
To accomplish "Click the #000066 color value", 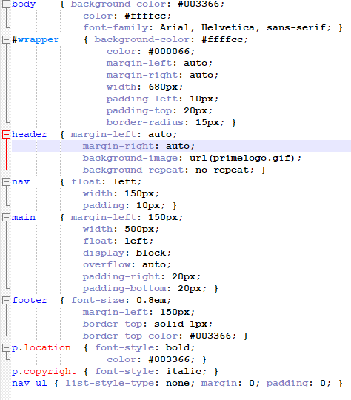I will [169, 52].
